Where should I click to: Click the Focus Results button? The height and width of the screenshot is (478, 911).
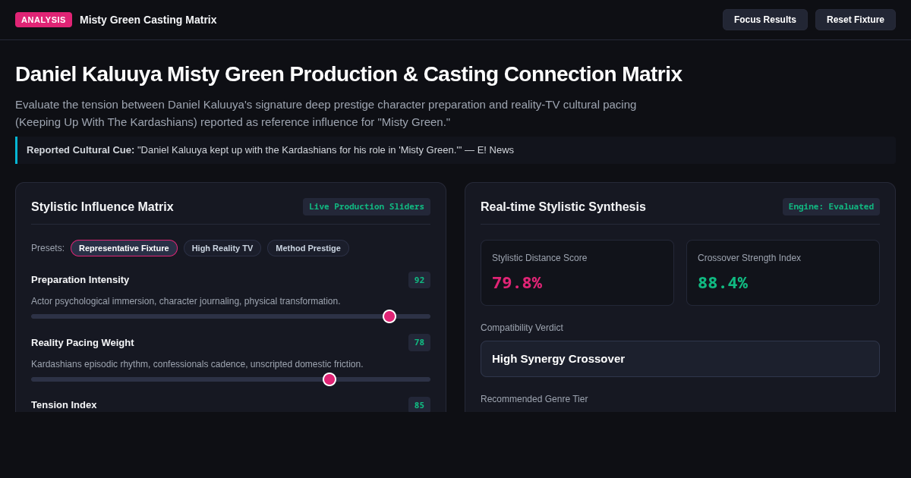(x=765, y=20)
